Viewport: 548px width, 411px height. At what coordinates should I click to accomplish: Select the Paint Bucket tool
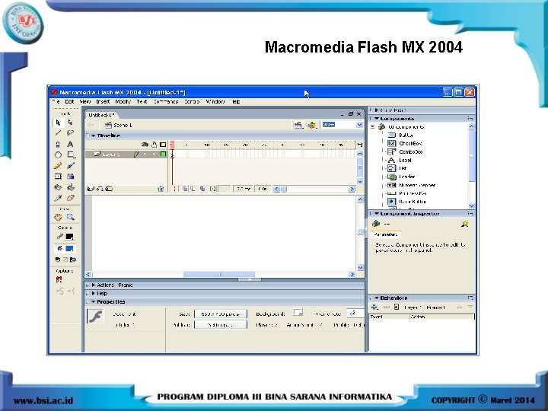pyautogui.click(x=71, y=187)
